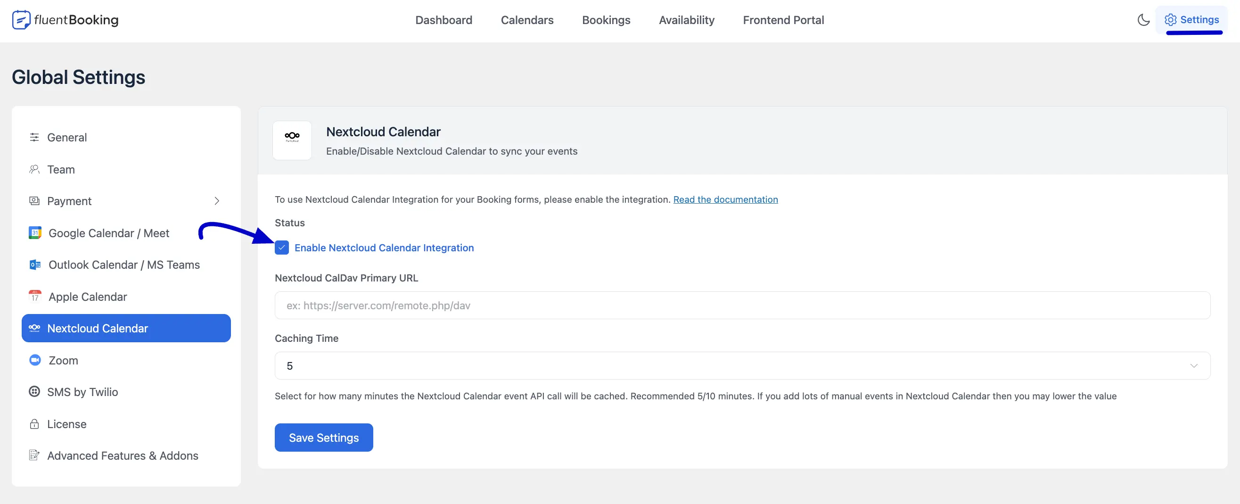Click the Zoom camera icon
The width and height of the screenshot is (1240, 504).
(x=35, y=360)
